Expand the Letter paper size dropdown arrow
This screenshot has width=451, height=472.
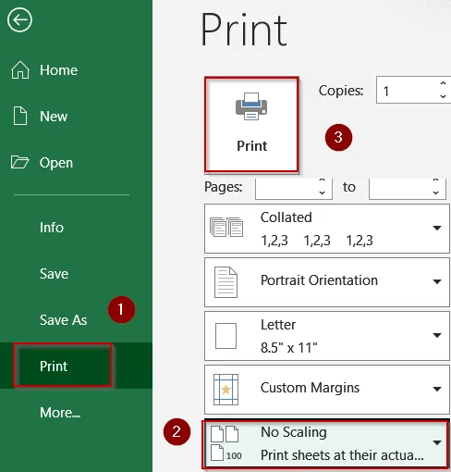[x=437, y=335]
